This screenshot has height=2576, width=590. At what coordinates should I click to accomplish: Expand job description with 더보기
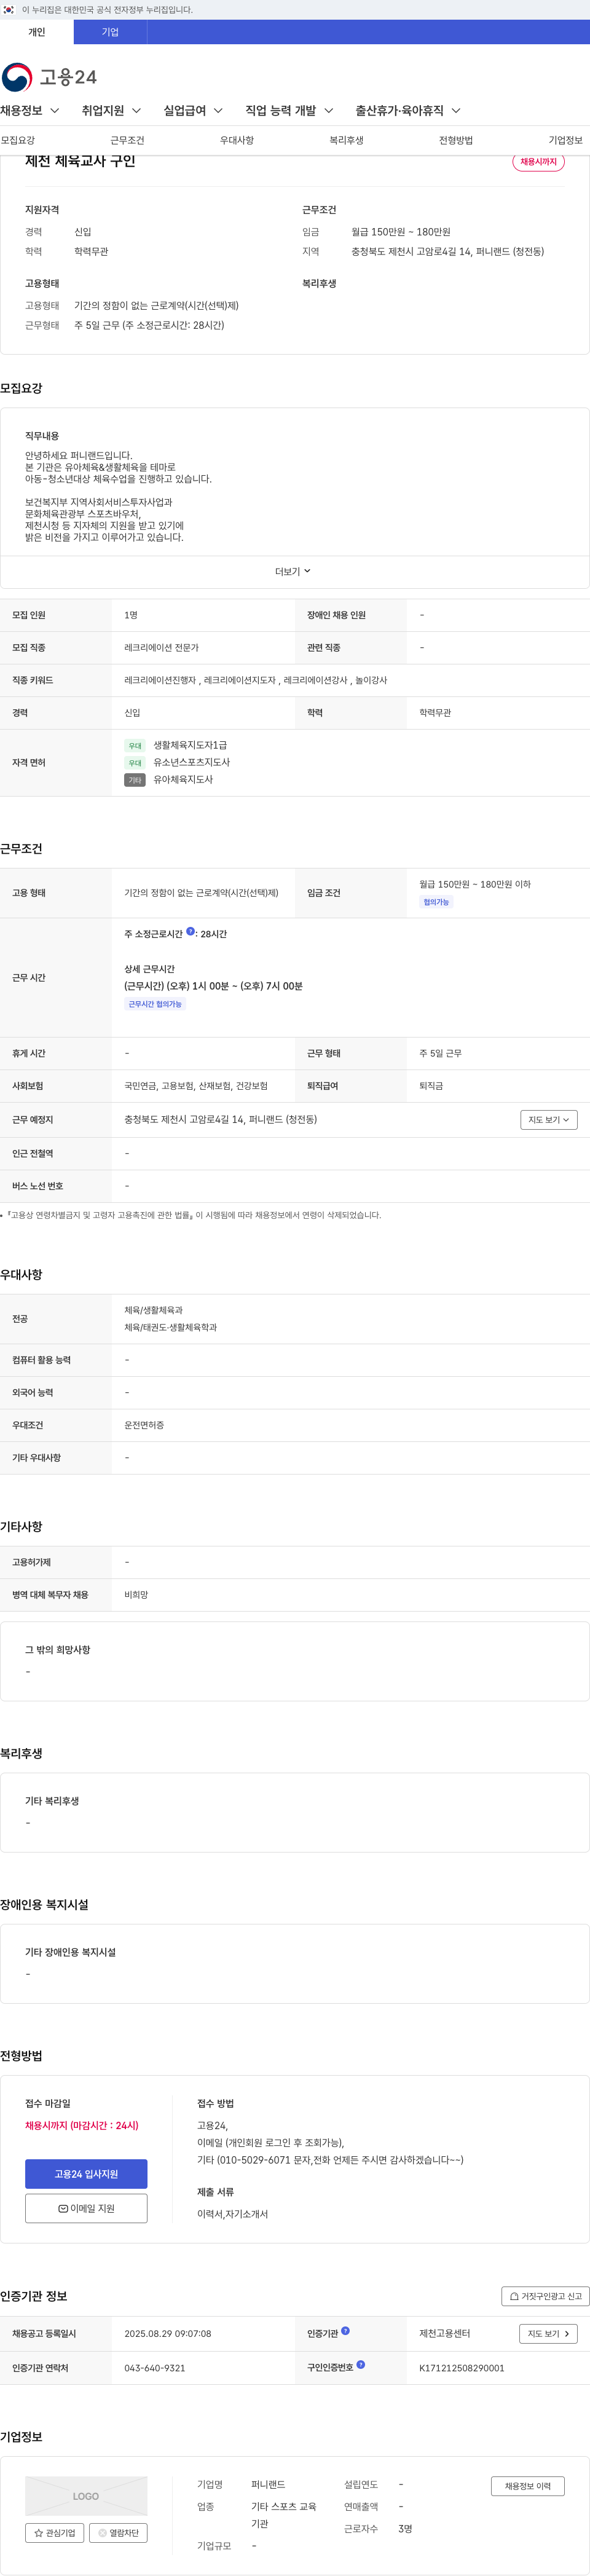(x=294, y=571)
